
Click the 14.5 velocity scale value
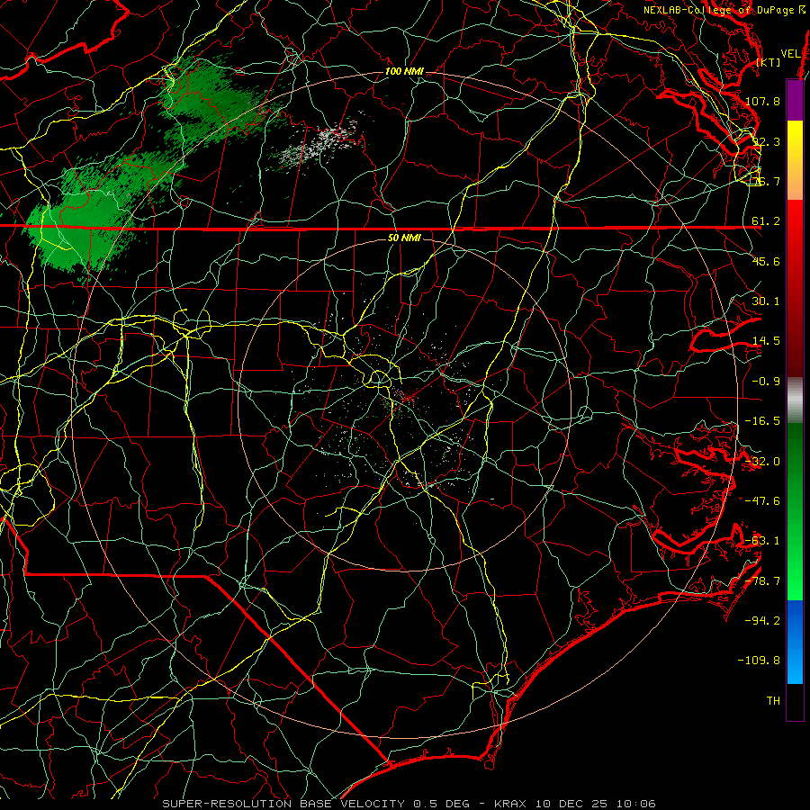(766, 341)
